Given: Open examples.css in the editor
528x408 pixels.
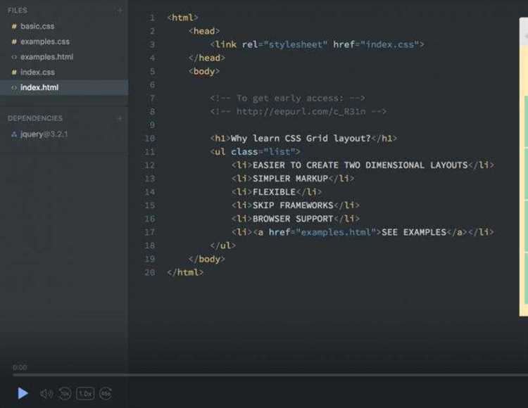Looking at the screenshot, I should pyautogui.click(x=44, y=42).
